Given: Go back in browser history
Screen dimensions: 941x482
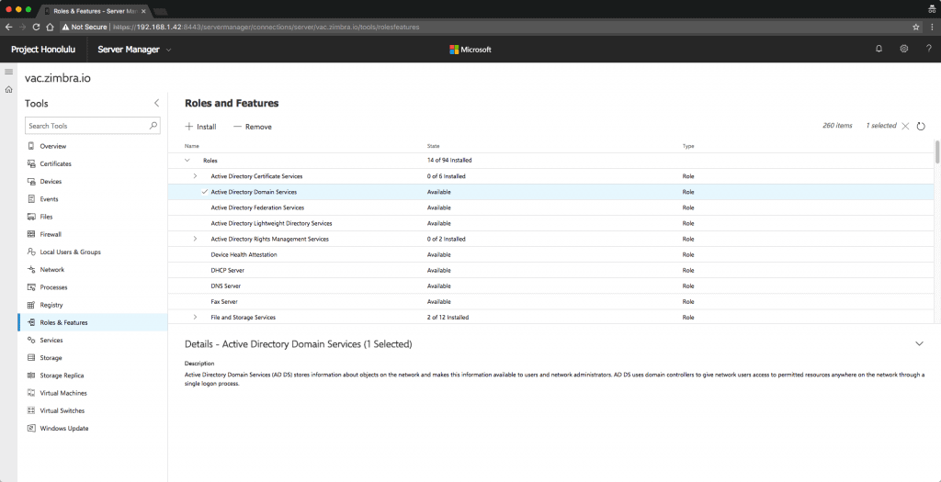Looking at the screenshot, I should (8, 27).
